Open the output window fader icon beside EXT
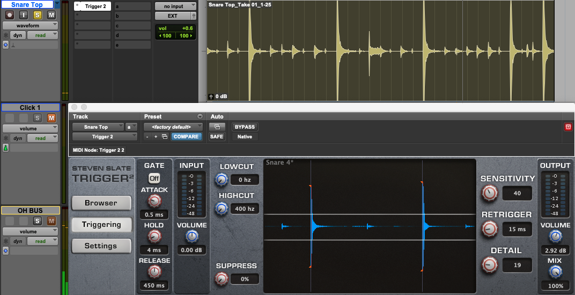This screenshot has width=575, height=295. coord(194,16)
